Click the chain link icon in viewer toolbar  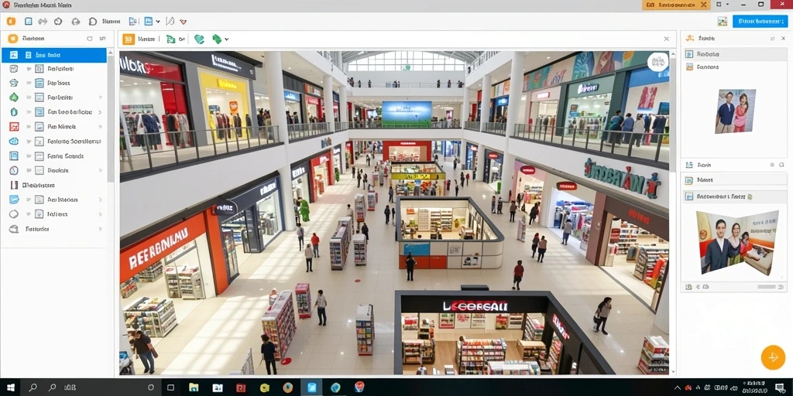point(181,39)
